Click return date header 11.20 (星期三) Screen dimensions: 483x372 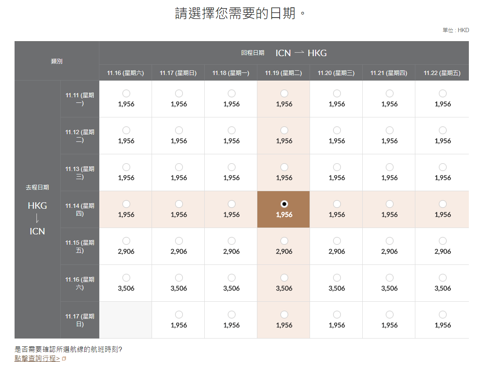336,73
